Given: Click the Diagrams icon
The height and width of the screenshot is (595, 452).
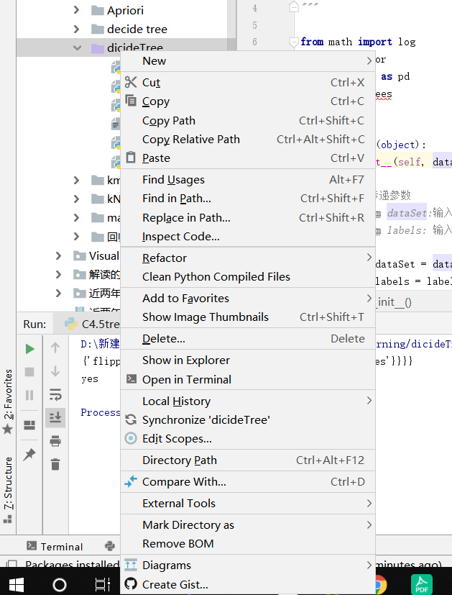Looking at the screenshot, I should 131,565.
